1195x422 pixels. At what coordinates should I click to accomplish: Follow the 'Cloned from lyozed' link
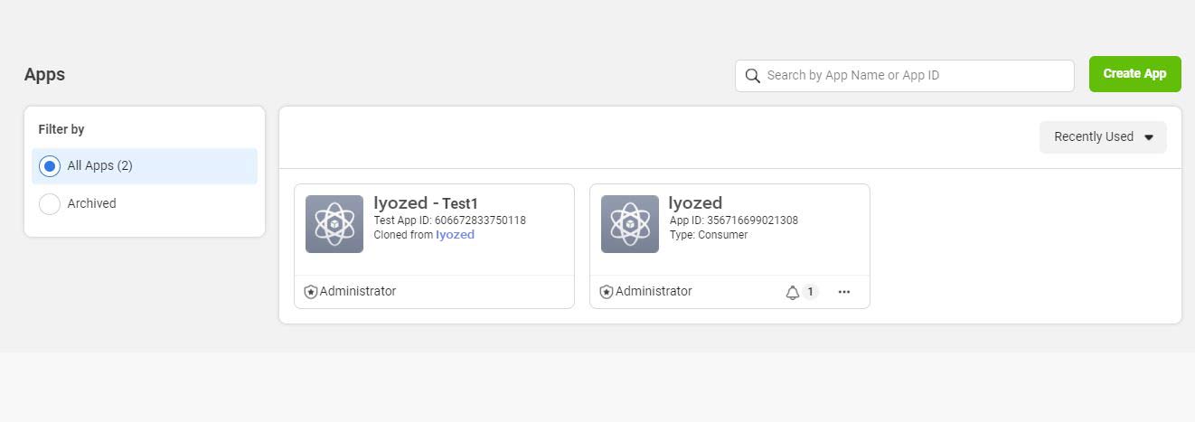point(455,235)
